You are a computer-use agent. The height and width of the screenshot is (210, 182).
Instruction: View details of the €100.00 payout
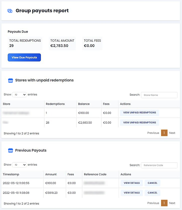(x=132, y=183)
